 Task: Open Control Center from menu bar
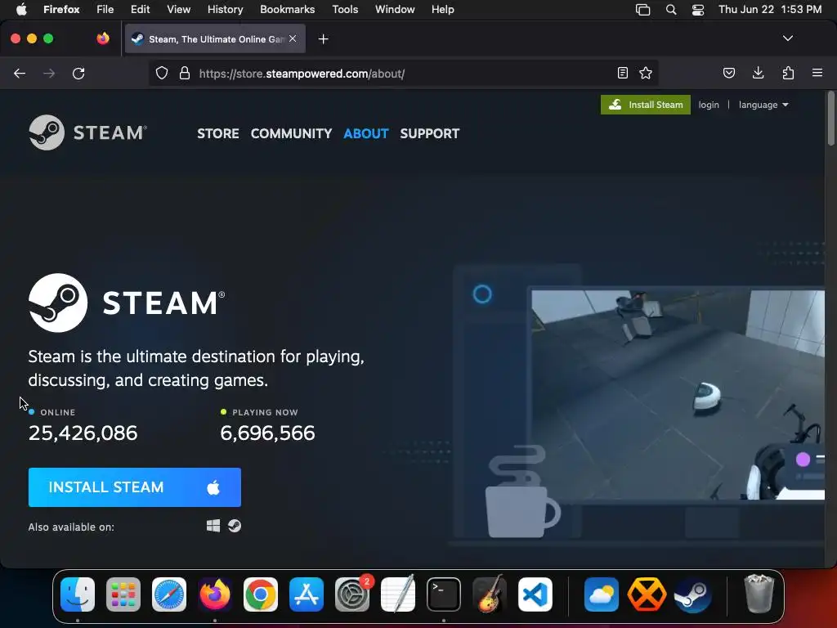click(698, 10)
